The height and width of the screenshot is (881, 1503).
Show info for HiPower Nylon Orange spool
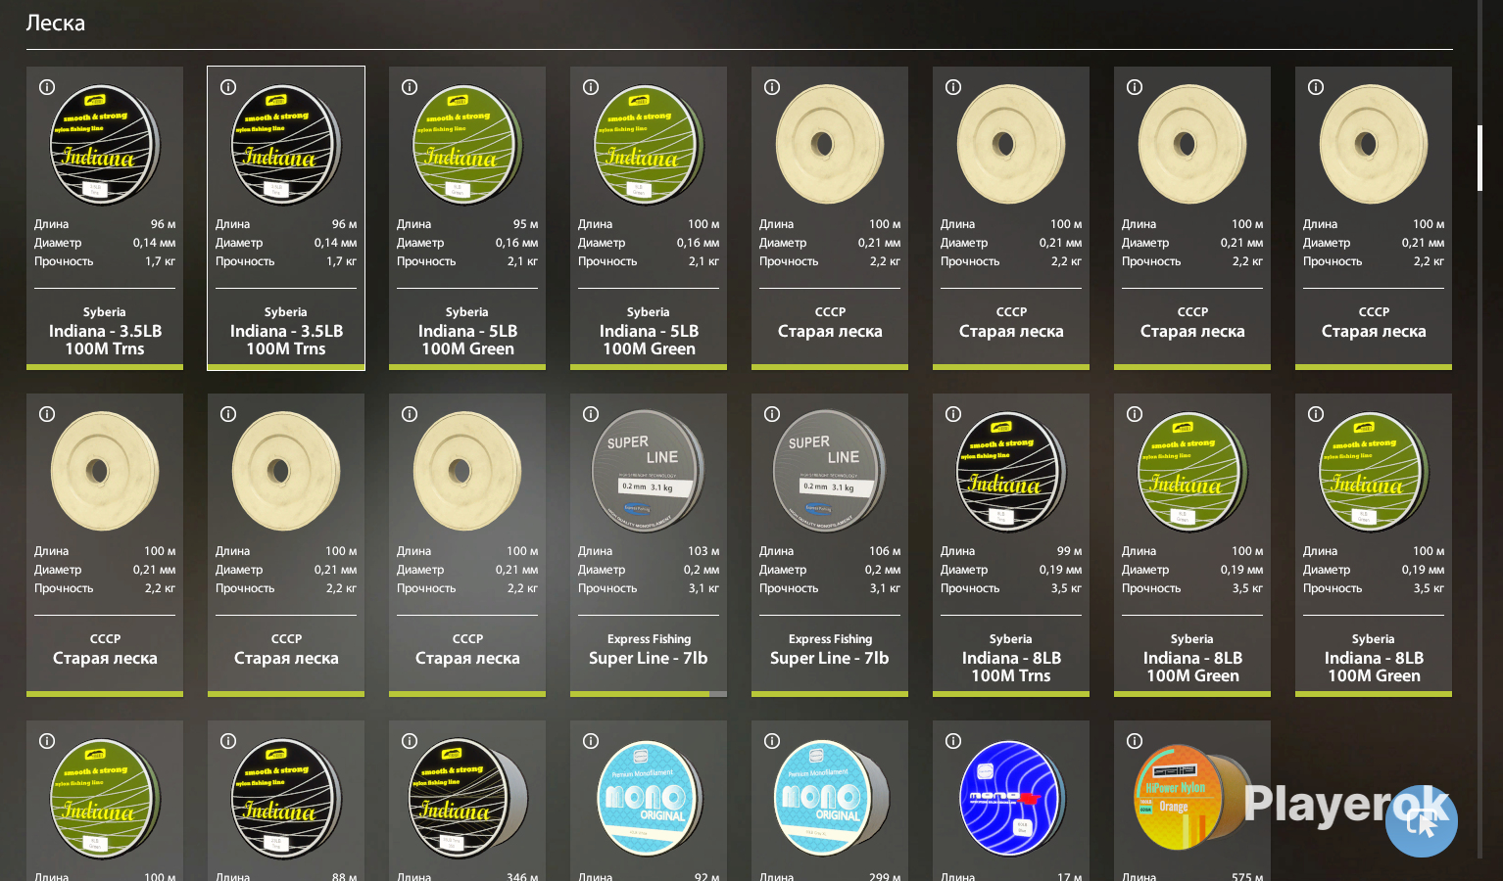point(1135,741)
